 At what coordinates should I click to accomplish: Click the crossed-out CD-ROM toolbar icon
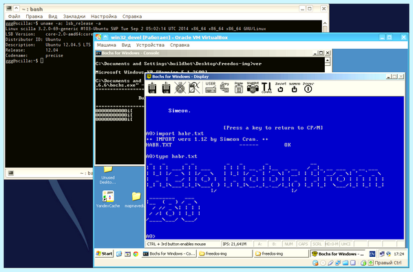[x=180, y=88]
